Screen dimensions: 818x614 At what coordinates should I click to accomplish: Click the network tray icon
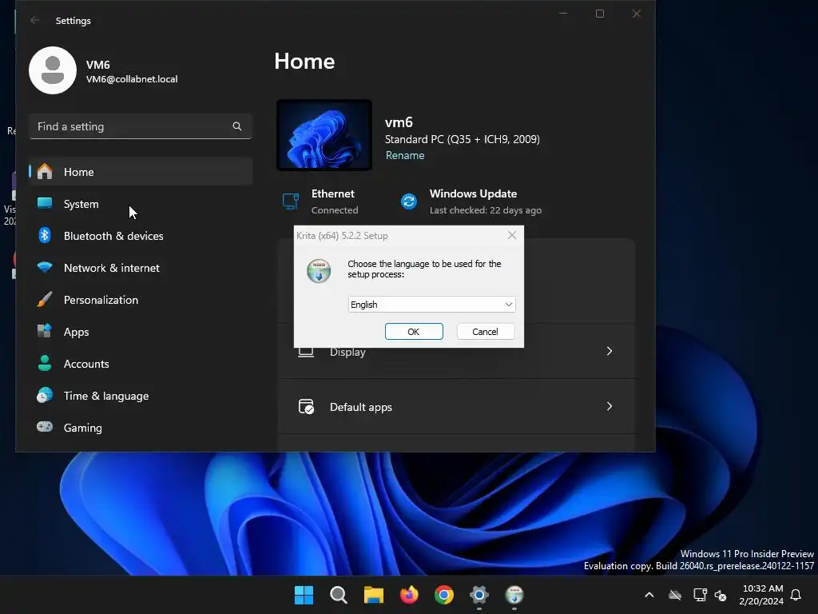pyautogui.click(x=700, y=595)
